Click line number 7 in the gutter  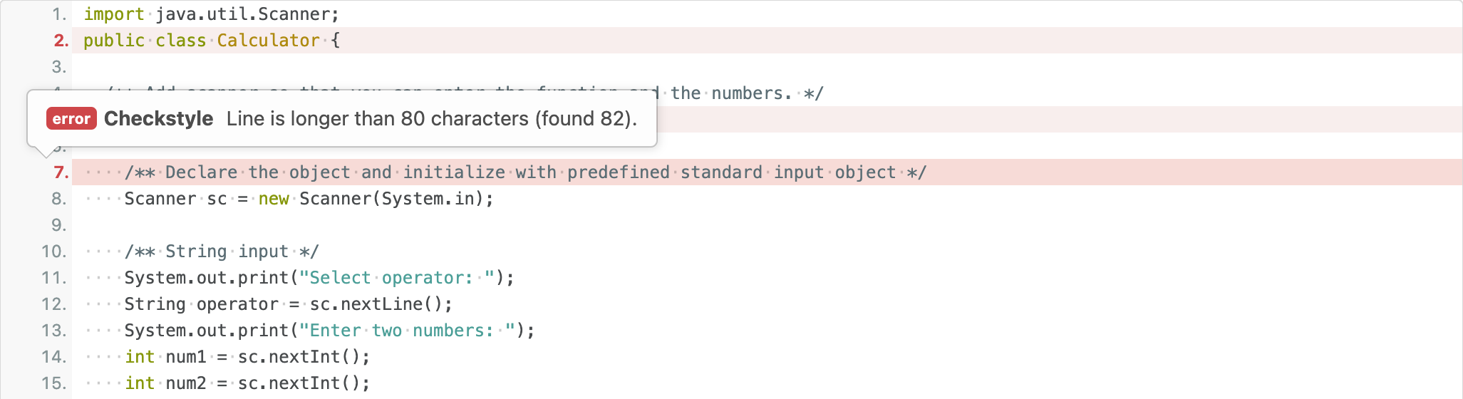(x=61, y=172)
